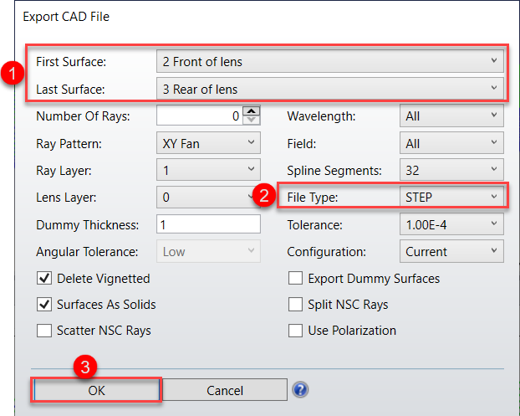Choose a Configuration from the dropdown
Viewport: 520px width, 416px height.
point(451,251)
